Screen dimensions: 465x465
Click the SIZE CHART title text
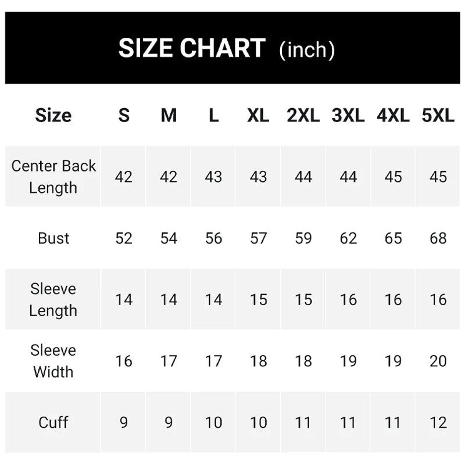click(x=192, y=48)
